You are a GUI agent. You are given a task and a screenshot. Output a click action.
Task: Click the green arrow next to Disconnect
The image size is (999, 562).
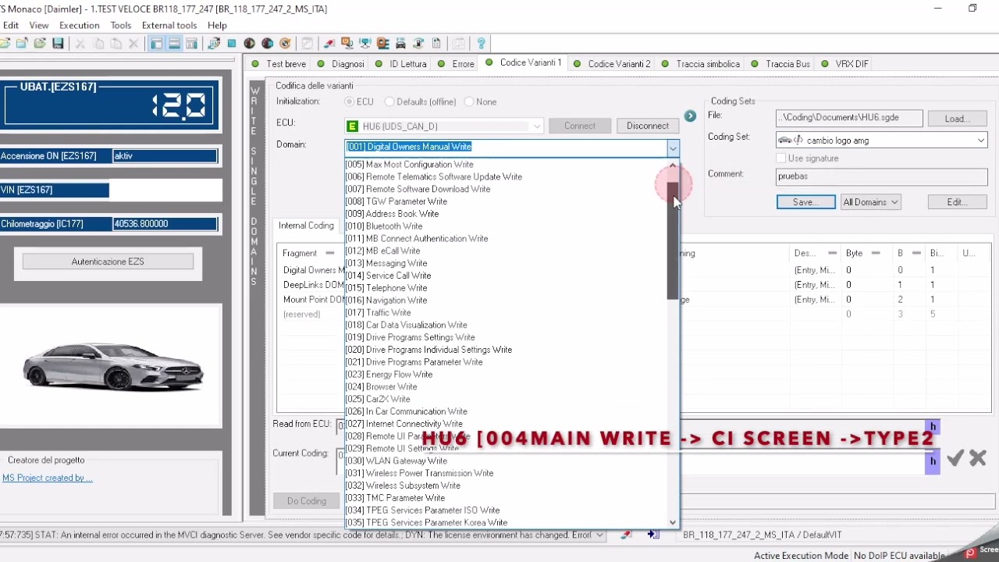[690, 116]
